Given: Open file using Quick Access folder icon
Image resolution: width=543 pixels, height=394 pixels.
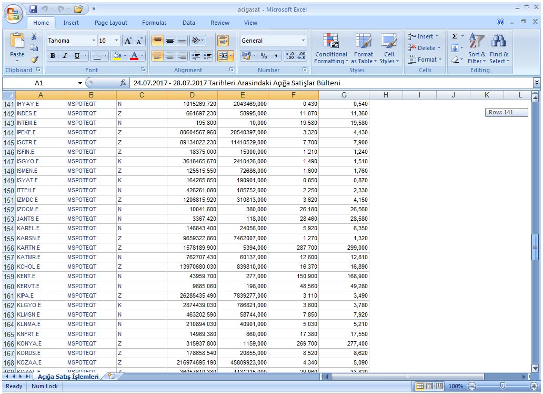Looking at the screenshot, I should (78, 9).
